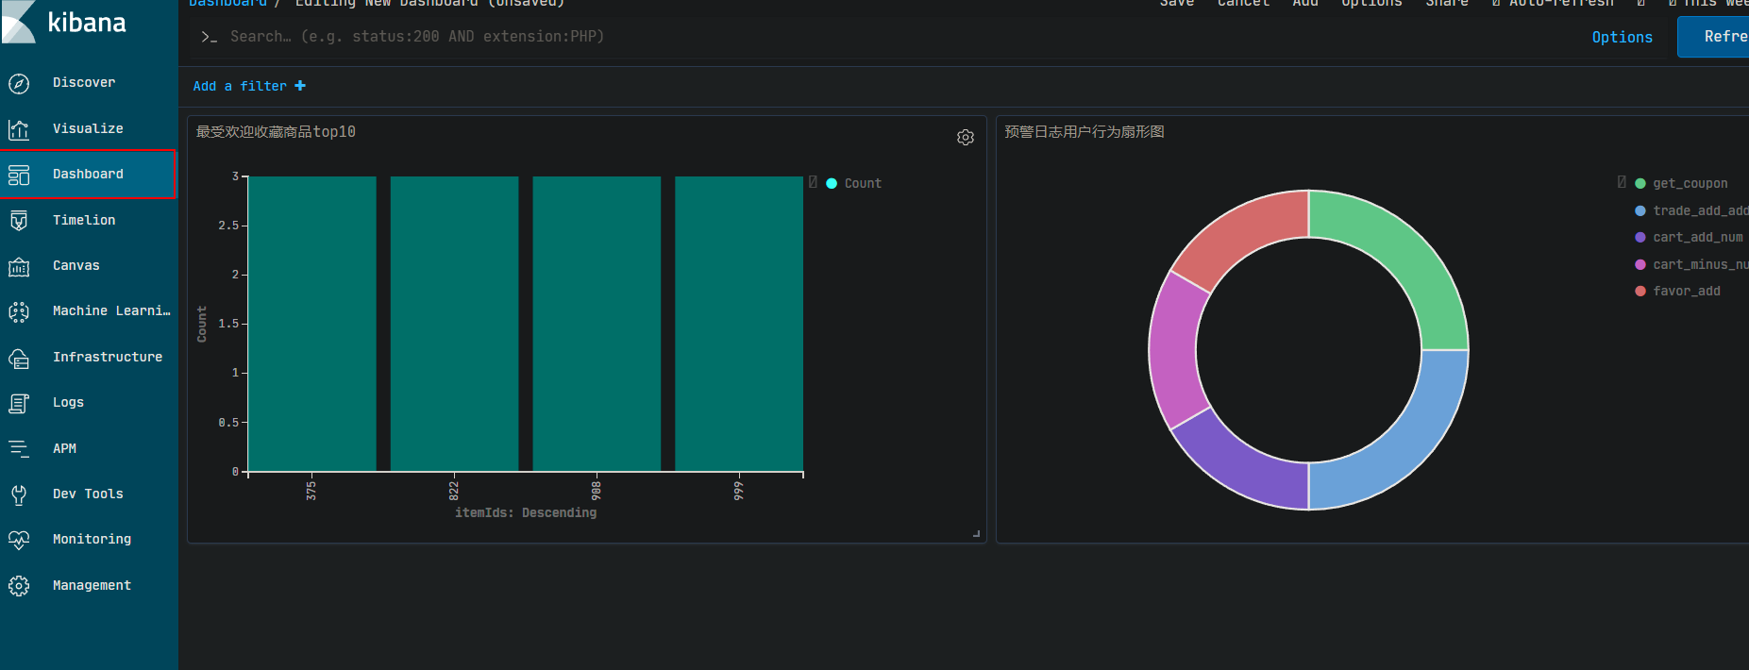Viewport: 1749px width, 670px height.
Task: Open Monitoring via the heartbeat icon
Action: (x=19, y=540)
